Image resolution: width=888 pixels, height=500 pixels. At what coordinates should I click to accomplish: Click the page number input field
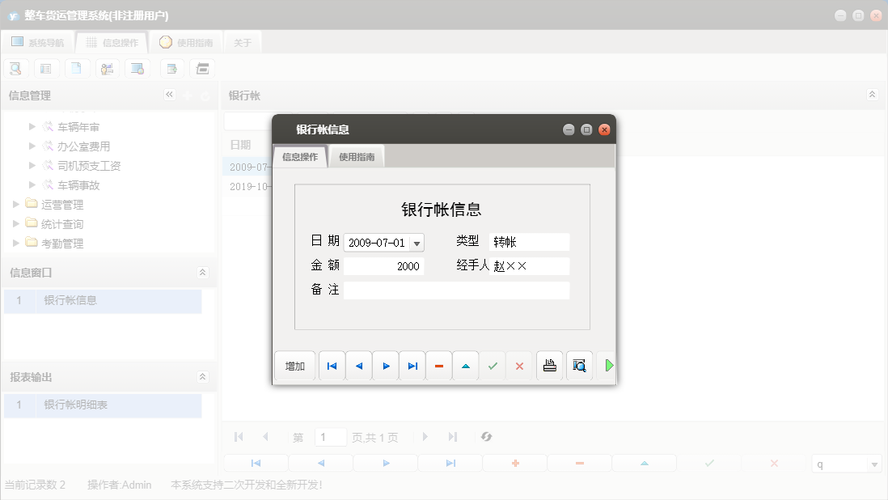[330, 436]
